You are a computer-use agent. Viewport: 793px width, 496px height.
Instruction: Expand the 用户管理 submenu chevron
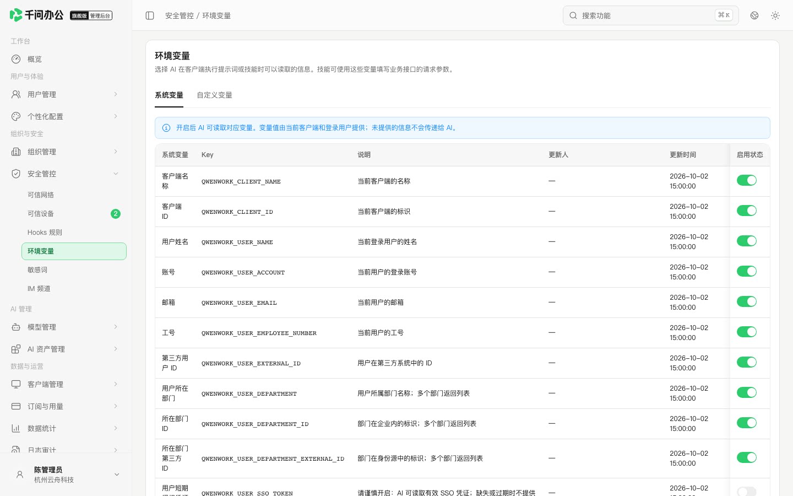(x=116, y=94)
